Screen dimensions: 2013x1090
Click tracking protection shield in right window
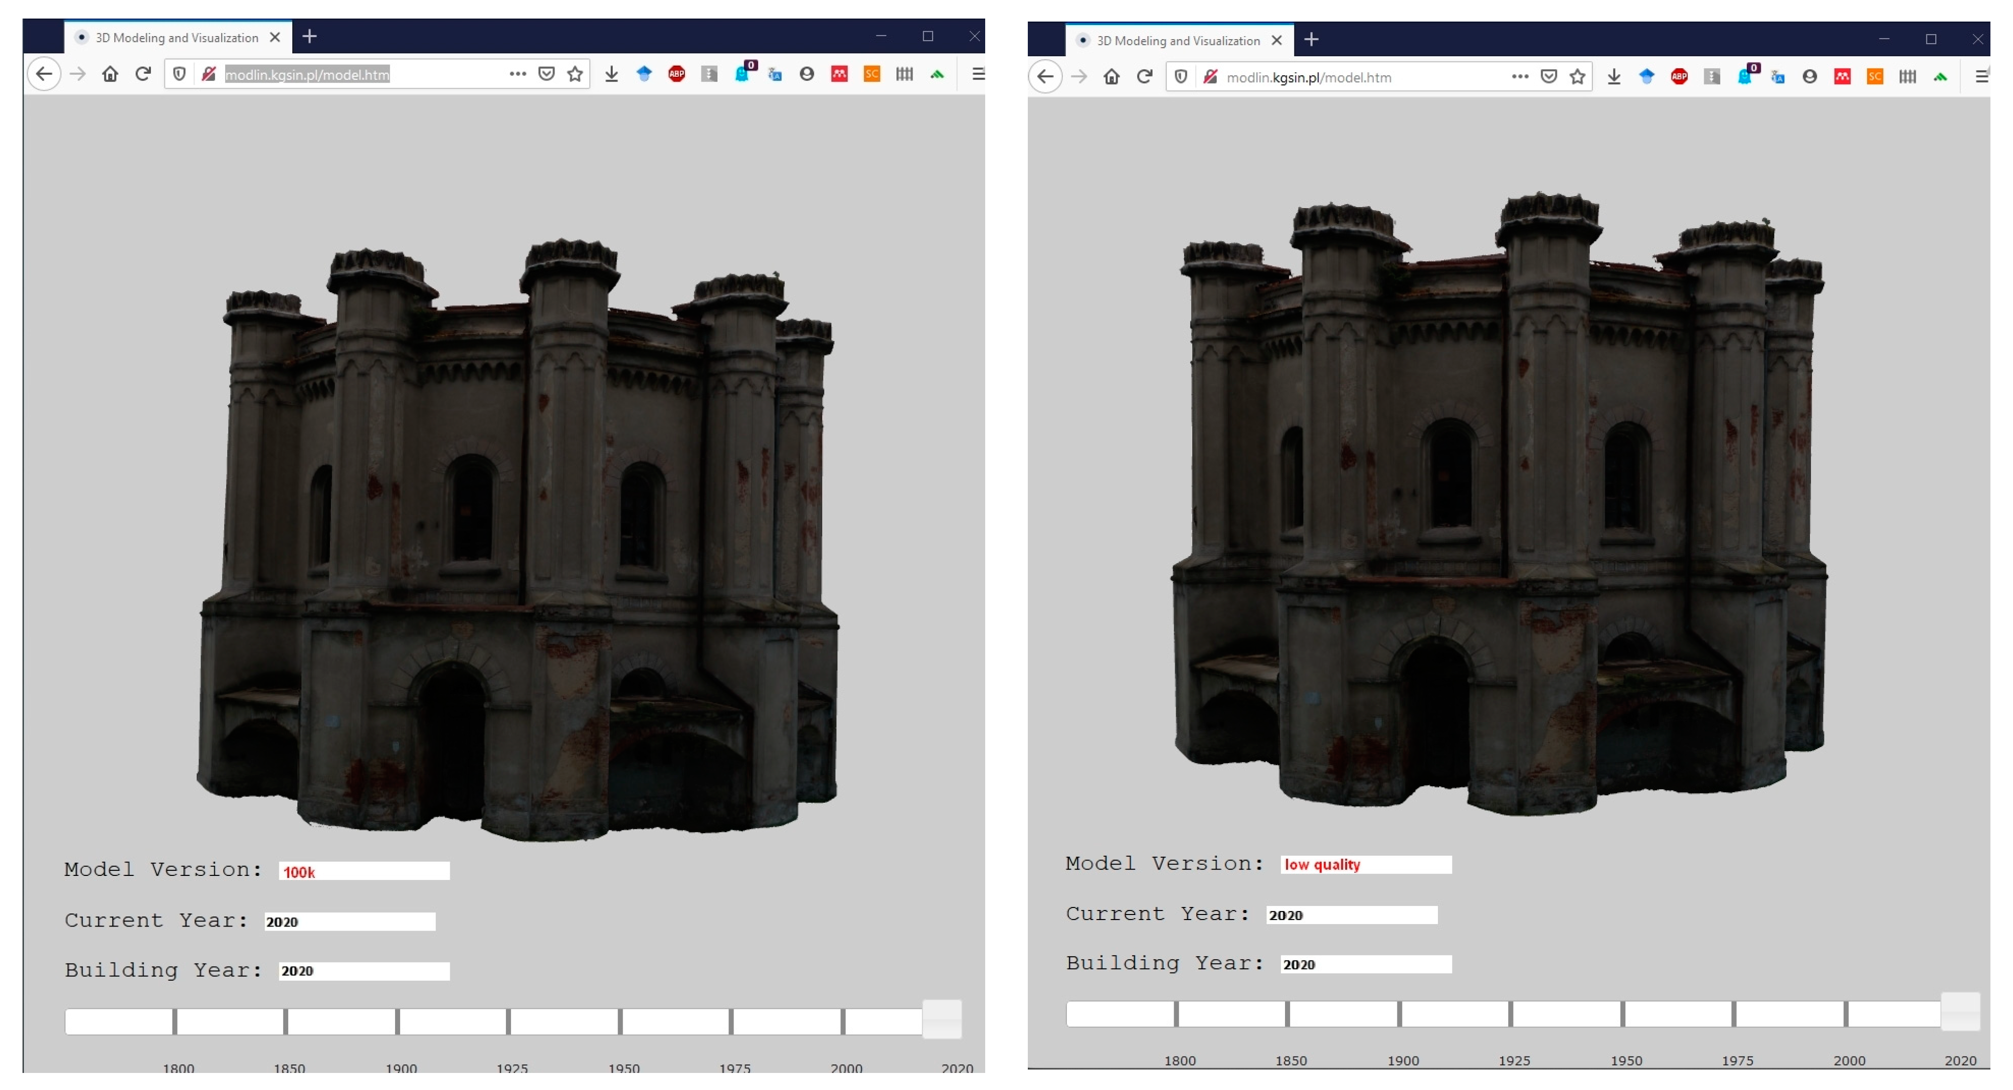(x=1182, y=77)
